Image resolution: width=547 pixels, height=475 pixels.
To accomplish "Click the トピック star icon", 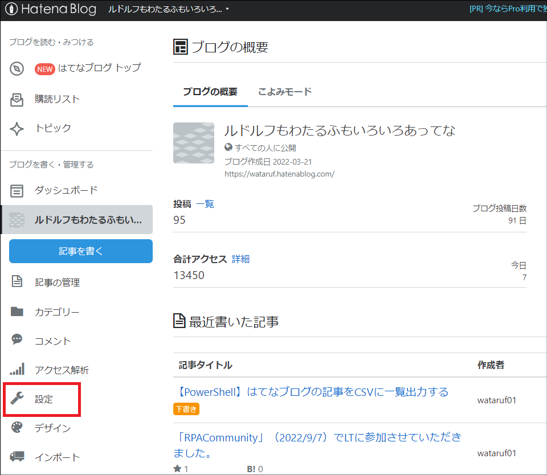I will [x=17, y=129].
